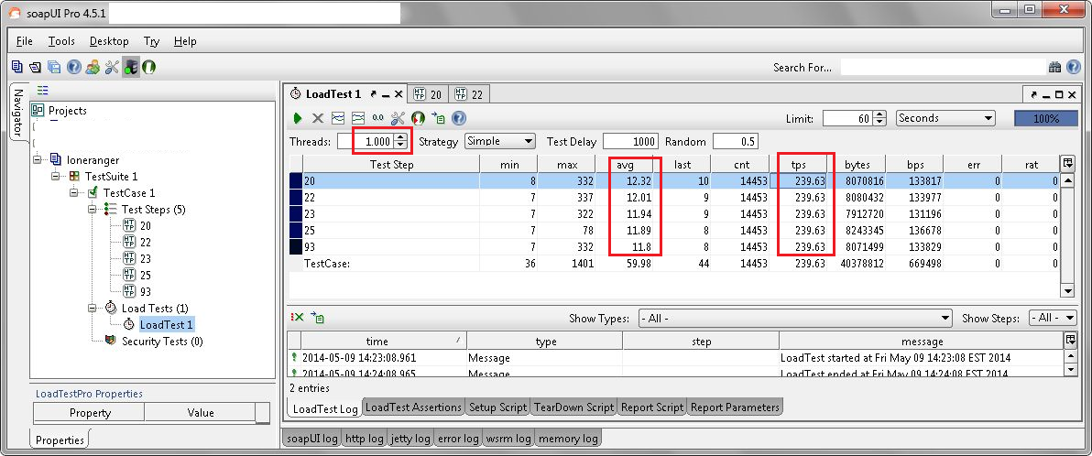1092x456 pixels.
Task: Export icon in LoadTest log toolbar
Action: (x=318, y=318)
